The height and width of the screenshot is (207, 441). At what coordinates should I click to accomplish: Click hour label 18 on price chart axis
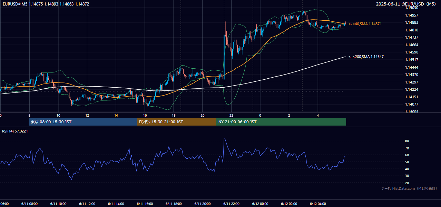174,115
